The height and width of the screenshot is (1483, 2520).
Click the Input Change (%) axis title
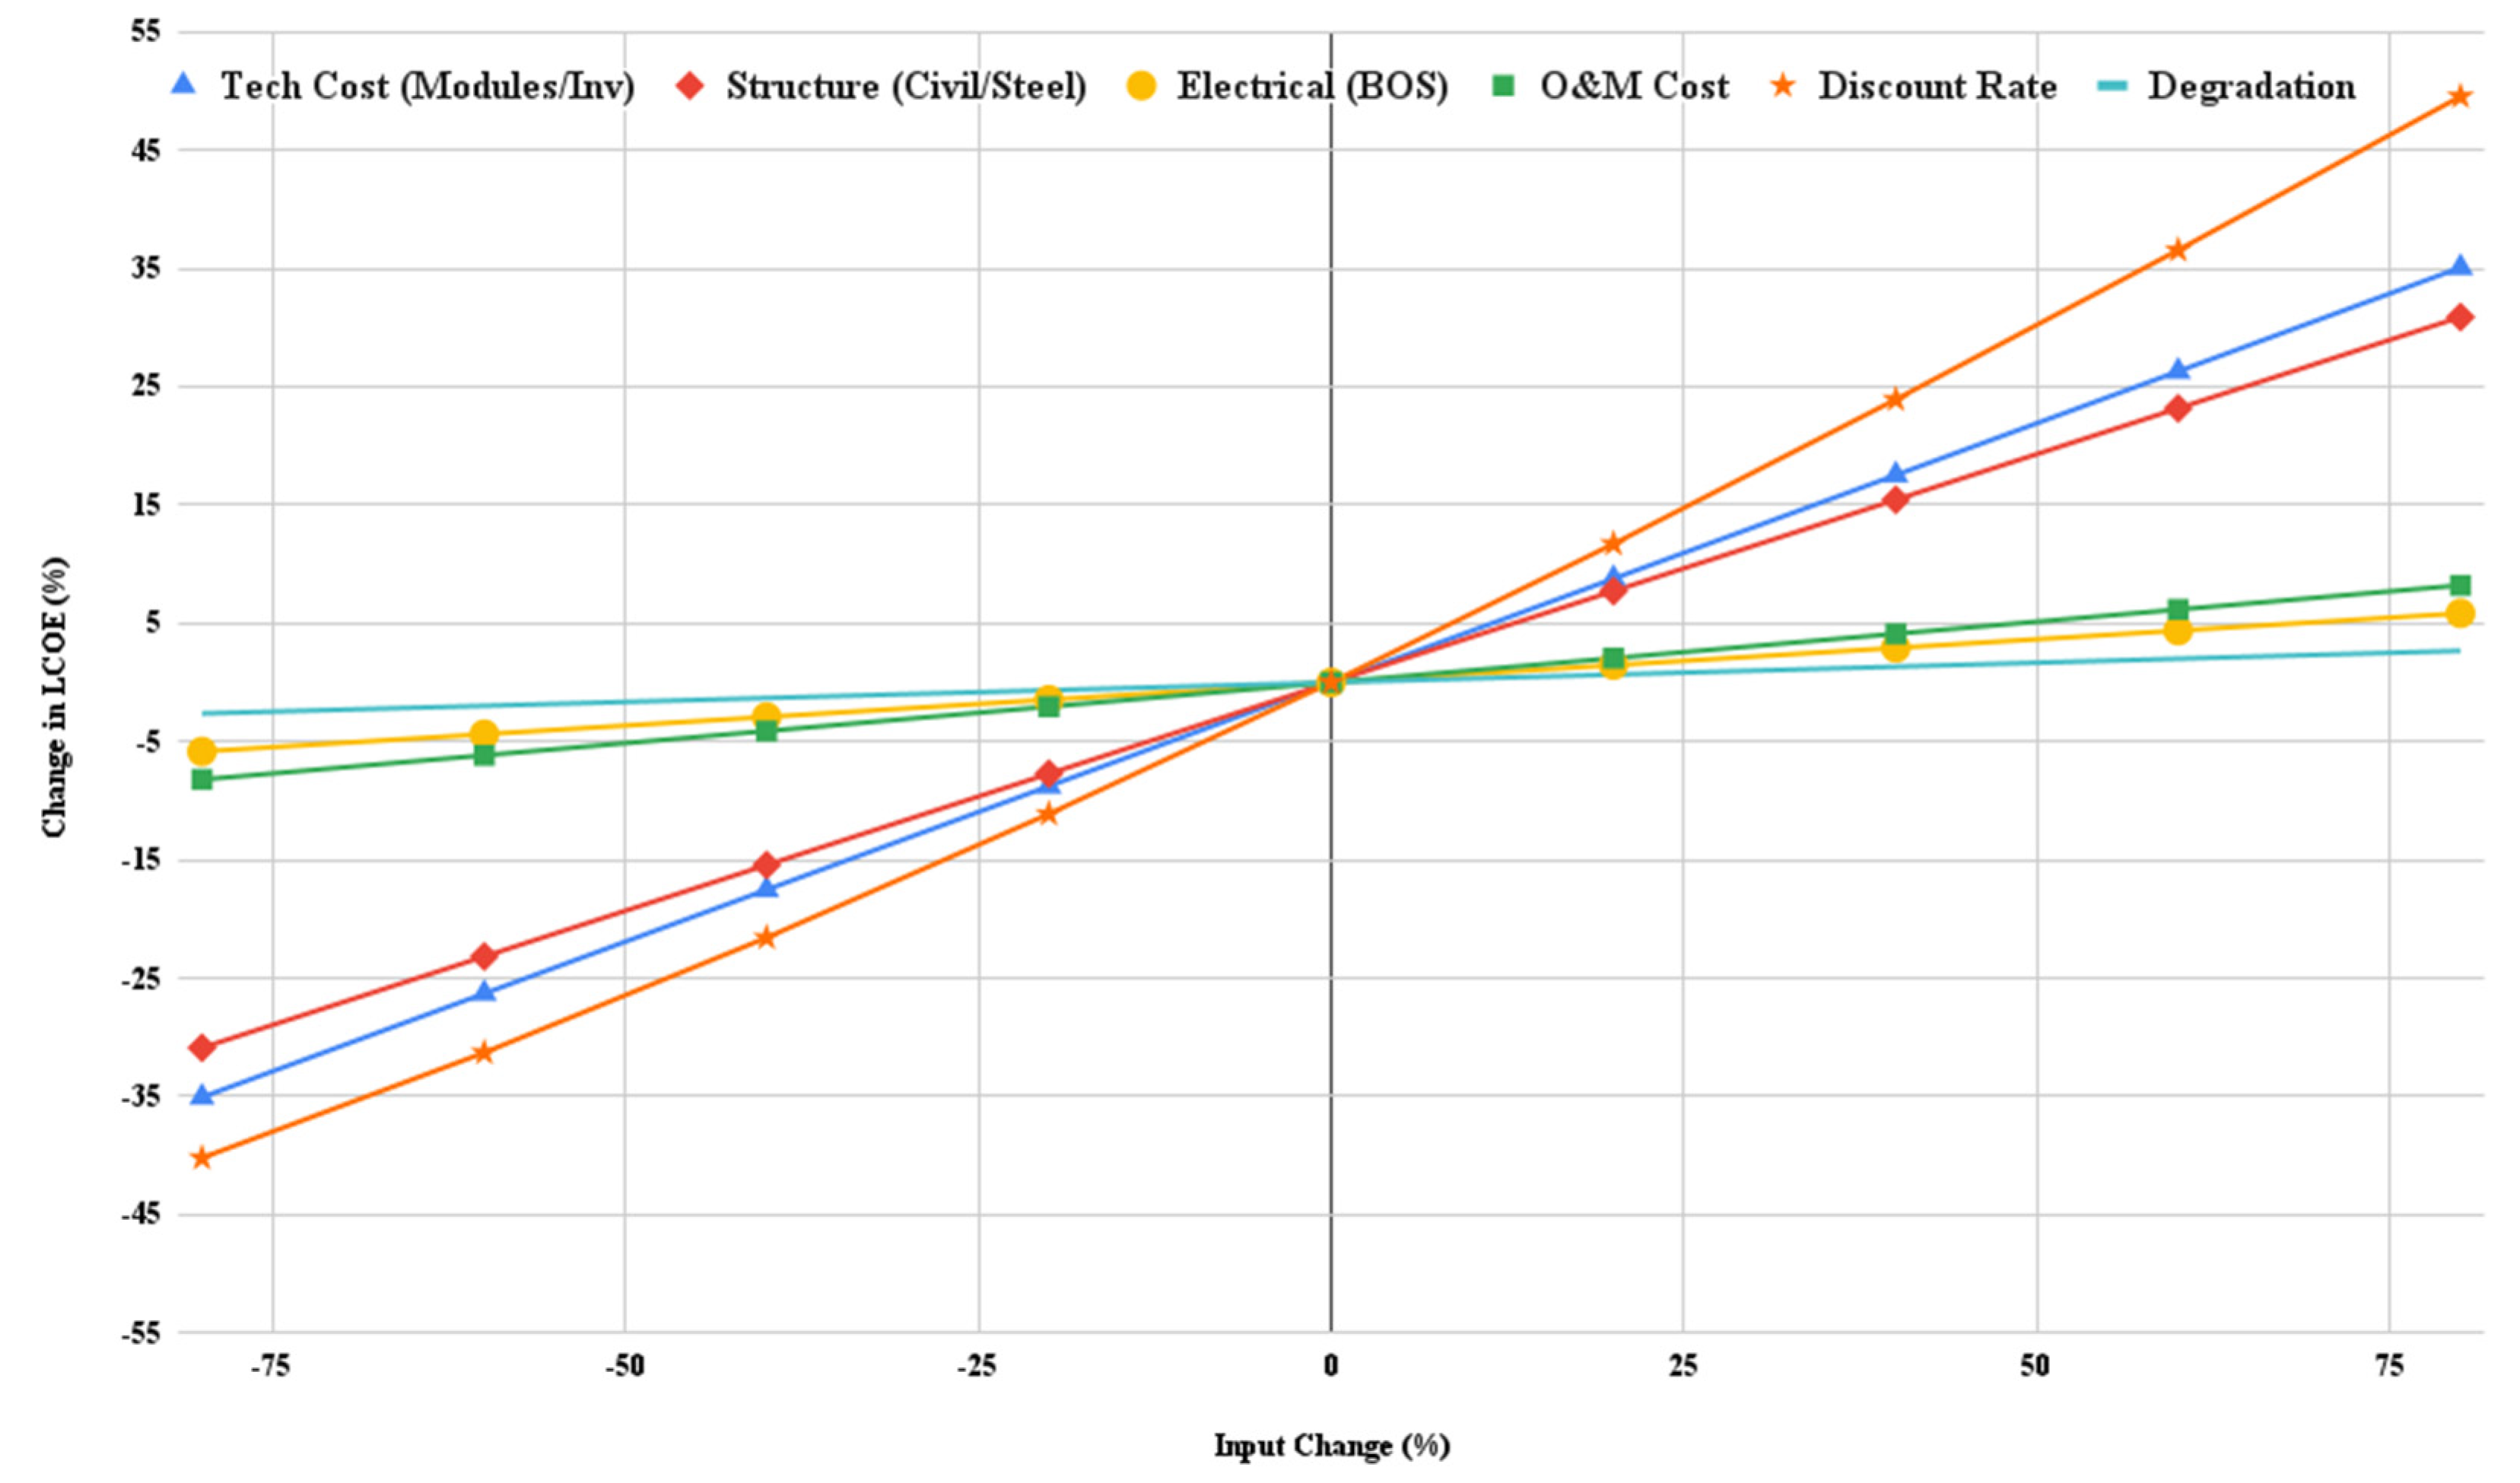[1331, 1445]
